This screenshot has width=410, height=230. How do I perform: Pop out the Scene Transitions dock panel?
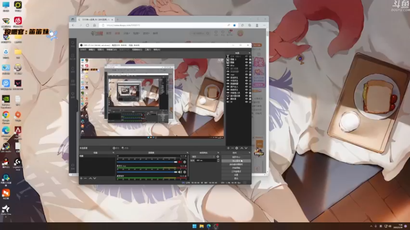pos(218,153)
